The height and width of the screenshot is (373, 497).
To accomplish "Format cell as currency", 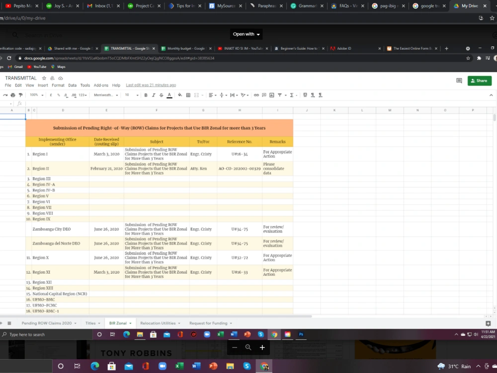I will (x=51, y=95).
